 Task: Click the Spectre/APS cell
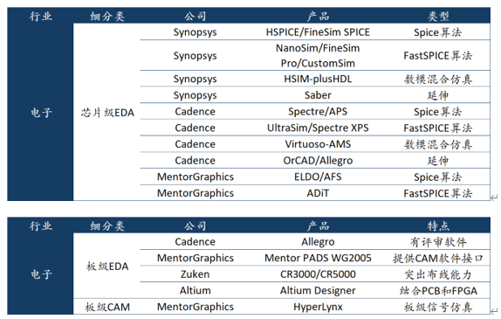point(318,111)
